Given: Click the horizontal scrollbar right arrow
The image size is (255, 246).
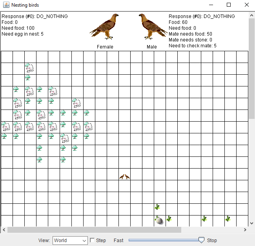Looking at the screenshot, I should point(246,230).
